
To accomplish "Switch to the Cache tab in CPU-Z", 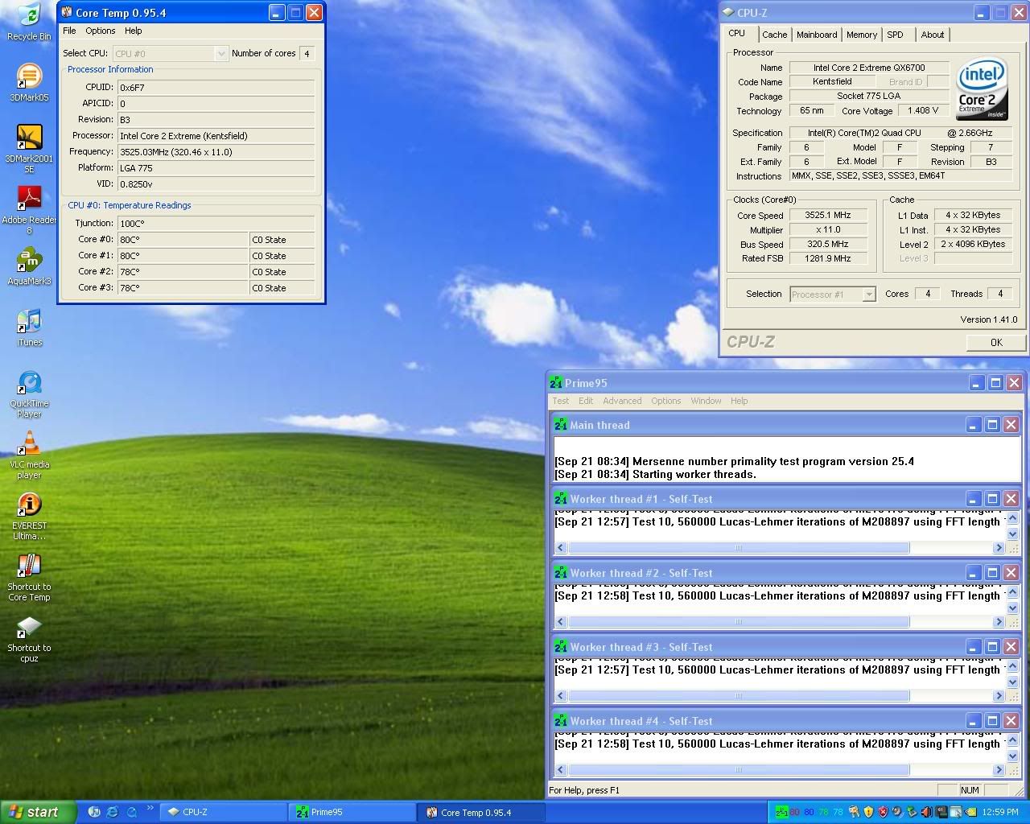I will point(775,35).
